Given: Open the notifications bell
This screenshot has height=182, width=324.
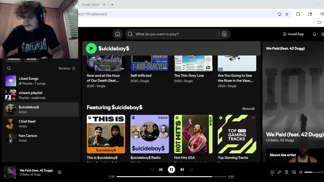Looking at the screenshot, I should pyautogui.click(x=314, y=34).
